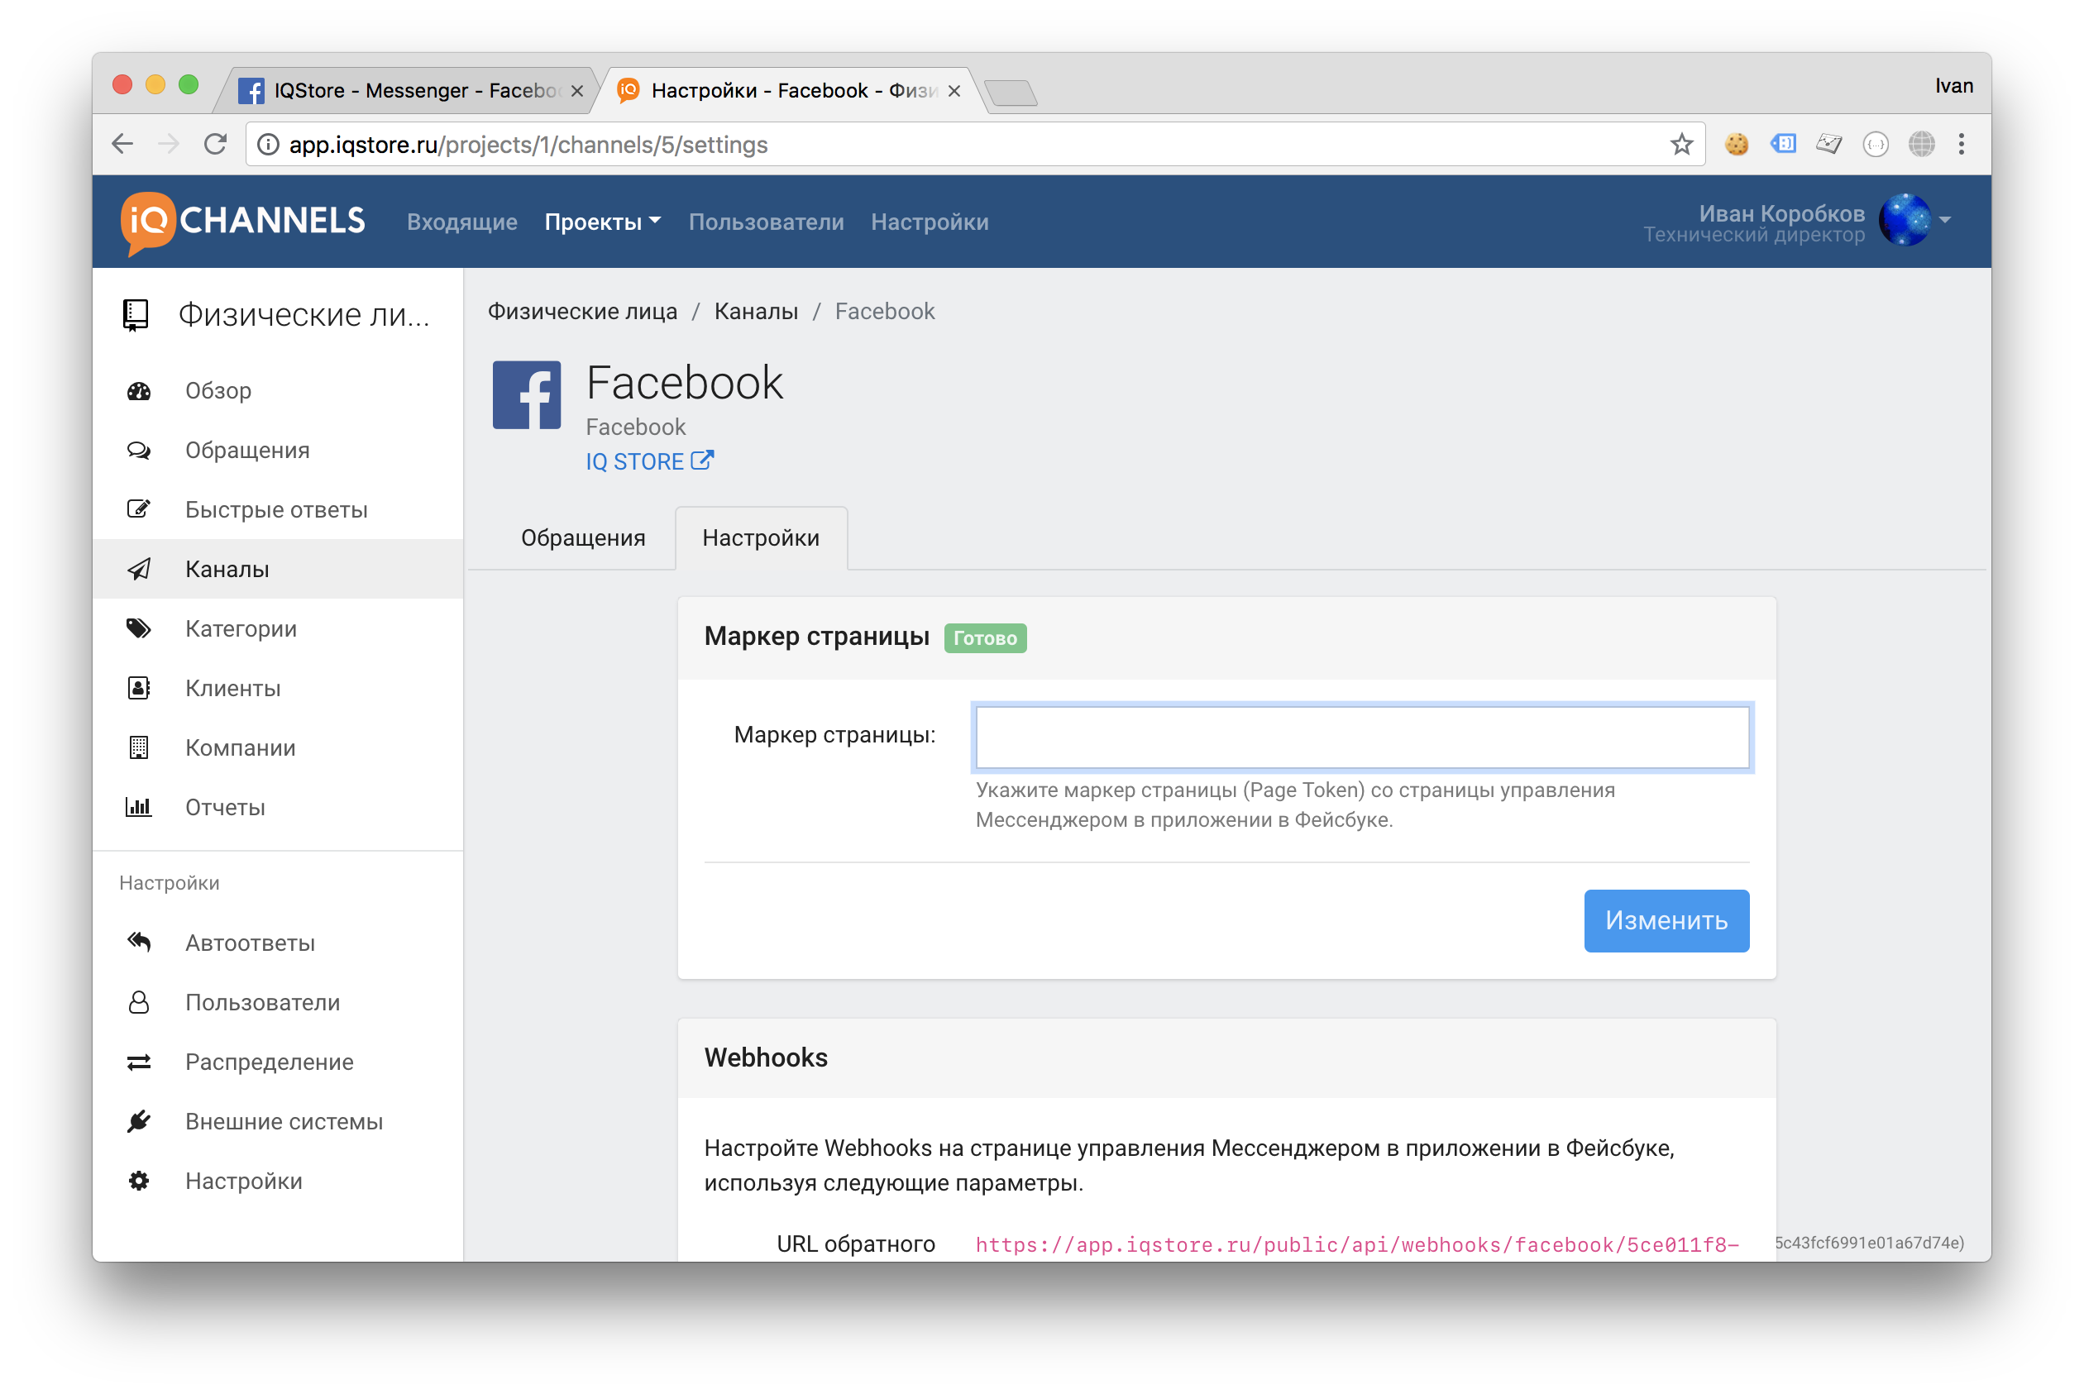Reload the page using the browser refresh icon

pos(215,144)
